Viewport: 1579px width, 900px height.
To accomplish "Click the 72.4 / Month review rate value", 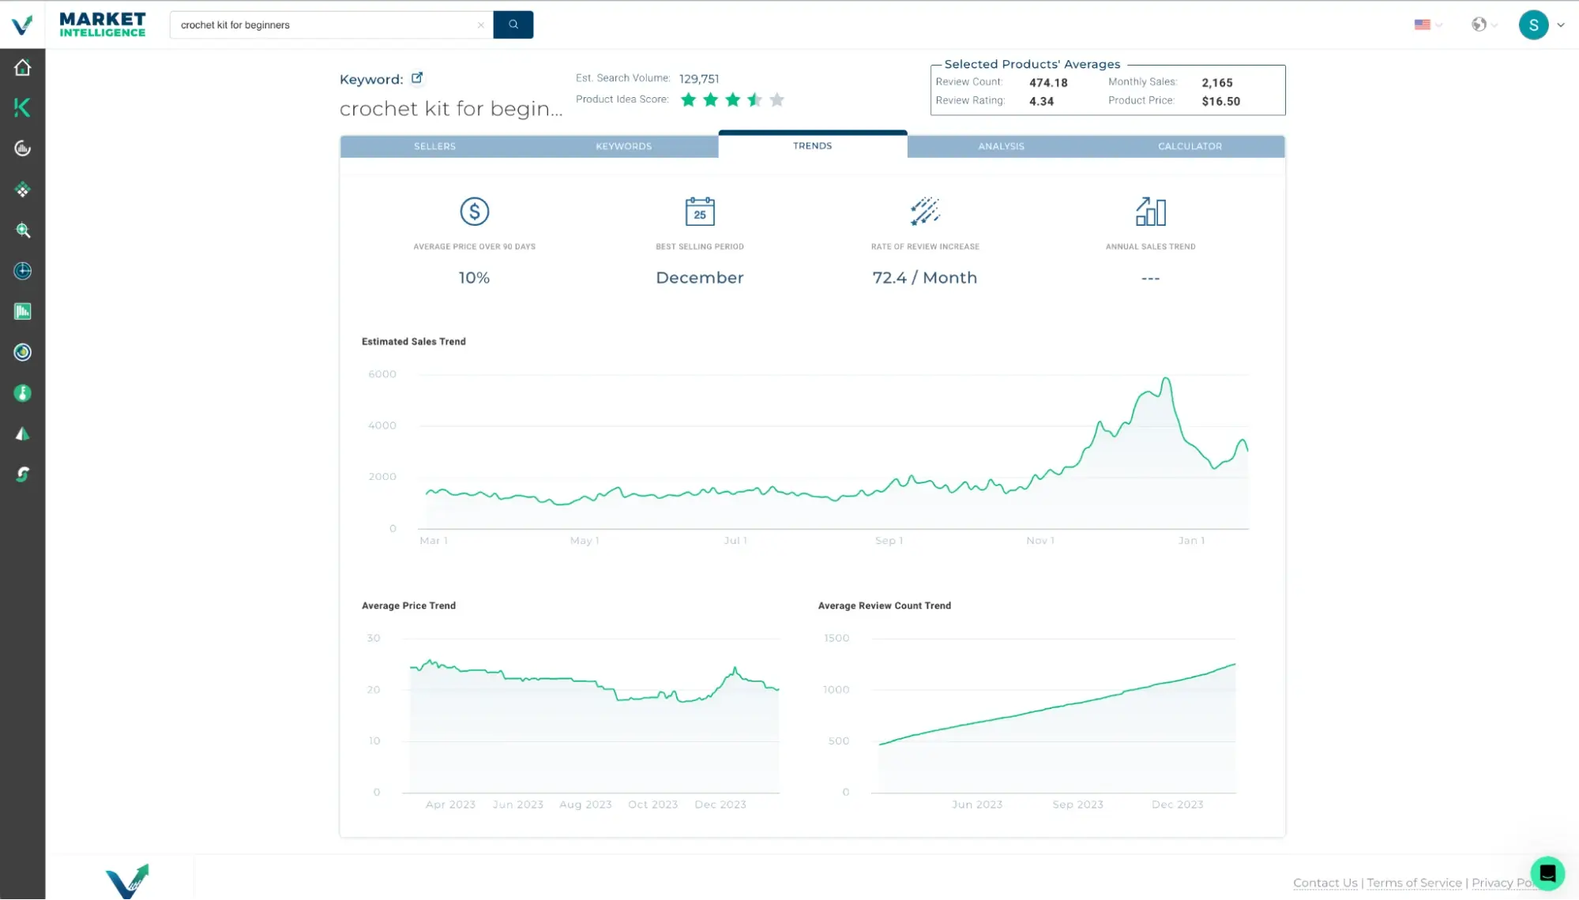I will pos(925,278).
